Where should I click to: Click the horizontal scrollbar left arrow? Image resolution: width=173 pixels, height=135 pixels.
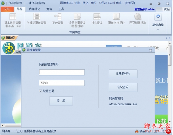click(x=3, y=125)
